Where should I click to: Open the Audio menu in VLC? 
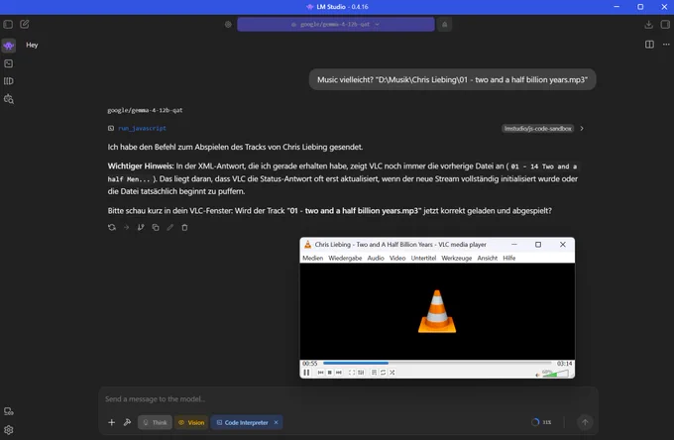(x=376, y=258)
